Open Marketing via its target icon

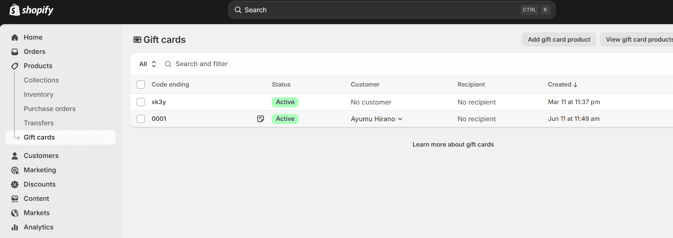15,170
